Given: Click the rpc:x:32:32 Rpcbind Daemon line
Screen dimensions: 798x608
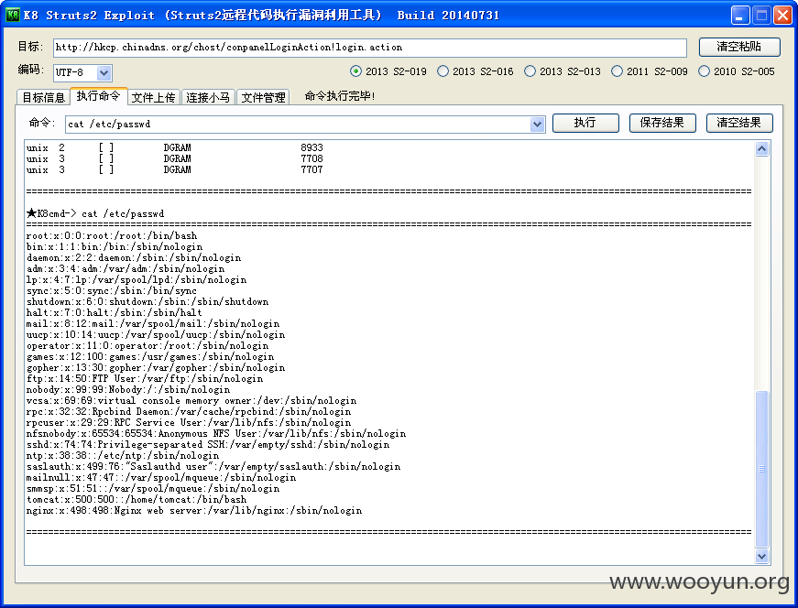Looking at the screenshot, I should (x=189, y=412).
